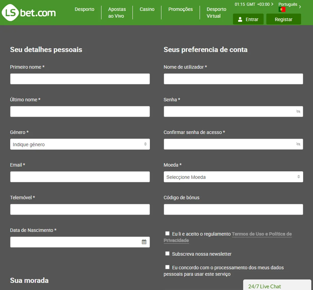
Task: Go to the Casino menu
Action: click(147, 10)
